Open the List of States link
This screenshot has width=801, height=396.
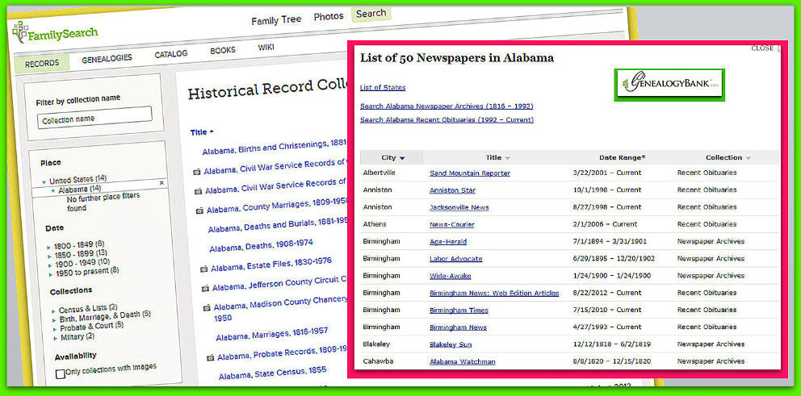(x=383, y=88)
